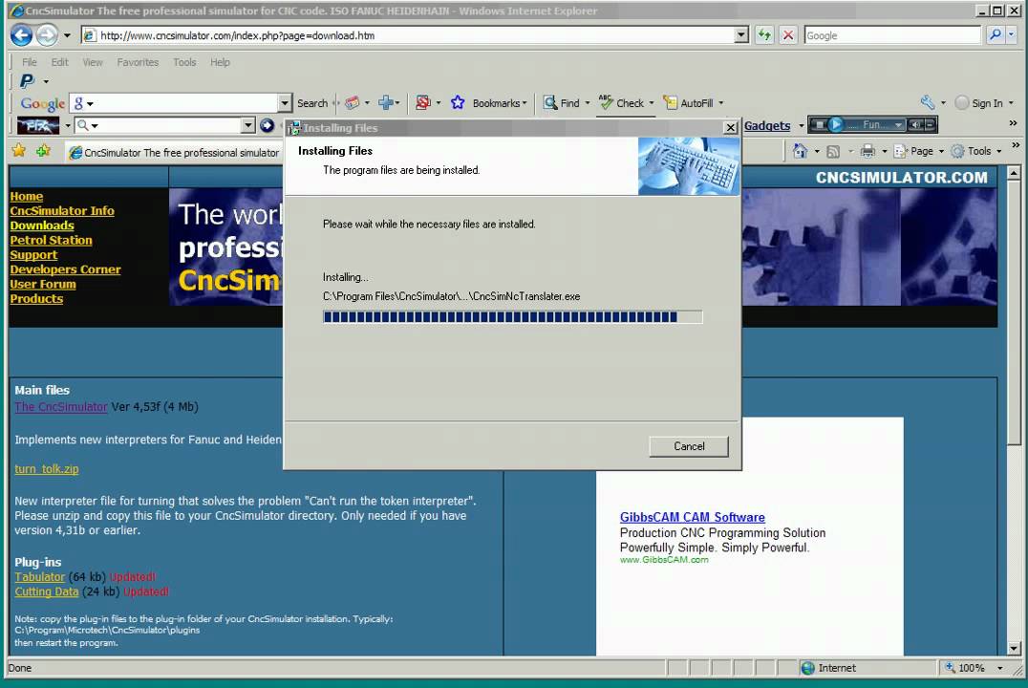Open the Tabulator plug-in link
The image size is (1028, 688).
pos(39,577)
